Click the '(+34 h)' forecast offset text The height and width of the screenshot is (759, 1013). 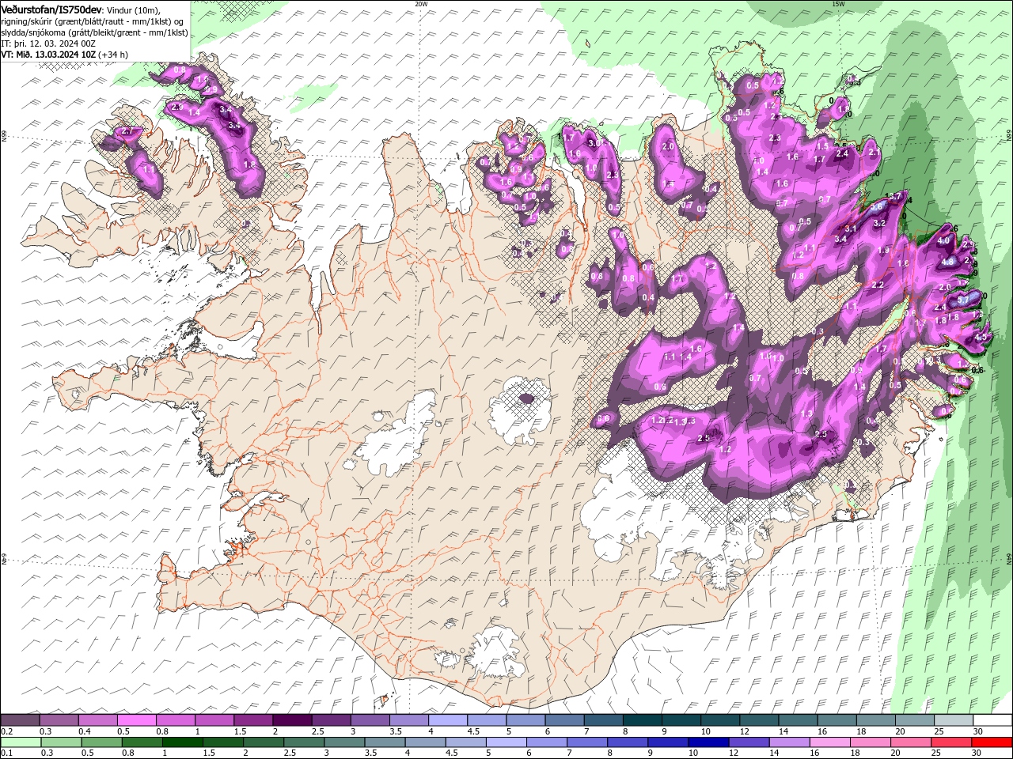pyautogui.click(x=113, y=55)
